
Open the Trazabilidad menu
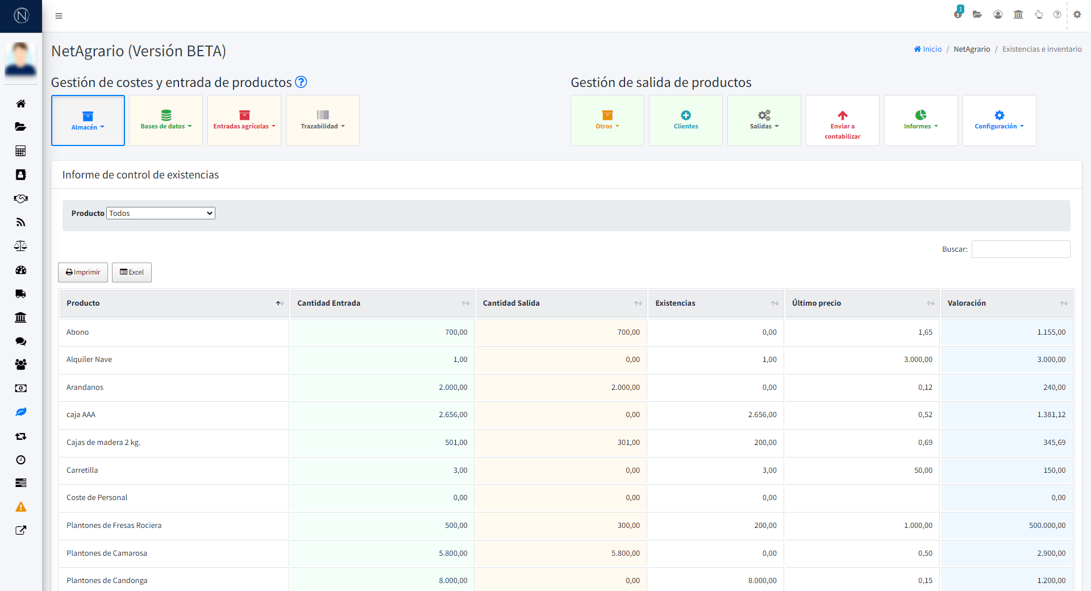(x=323, y=120)
